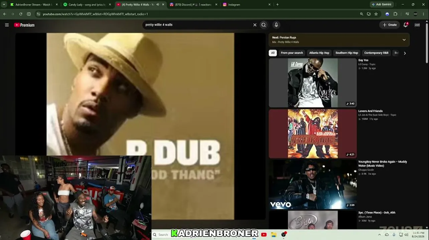The height and width of the screenshot is (240, 429).
Task: Open the browser zoom magnifier control
Action: point(362,14)
